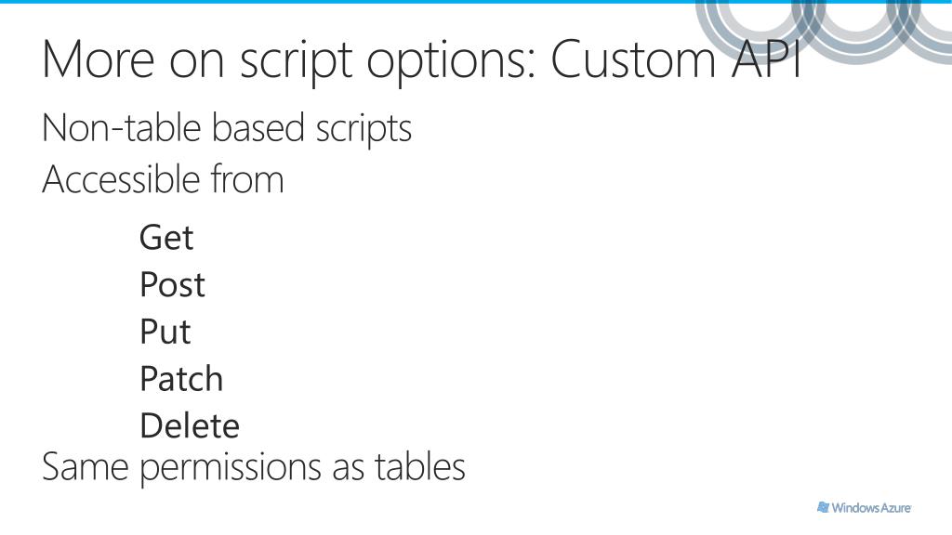Click the Windows Azure flag icon
The image size is (952, 535).
tap(824, 507)
